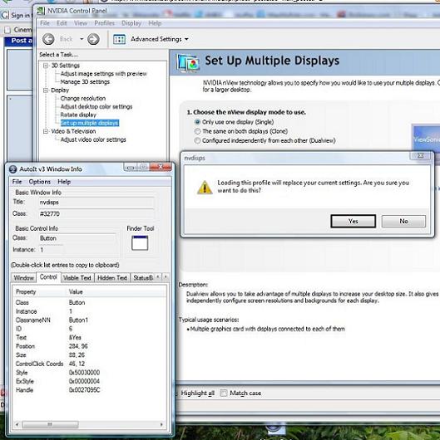This screenshot has height=440, width=440.
Task: Click the Finder Tool icon
Action: click(140, 243)
